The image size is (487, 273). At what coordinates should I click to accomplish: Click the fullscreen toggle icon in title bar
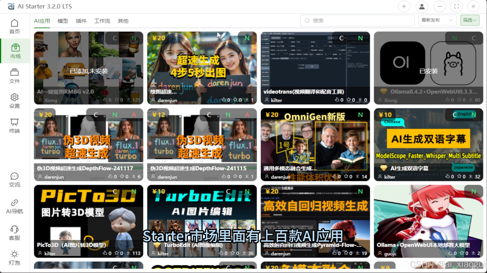(456, 6)
